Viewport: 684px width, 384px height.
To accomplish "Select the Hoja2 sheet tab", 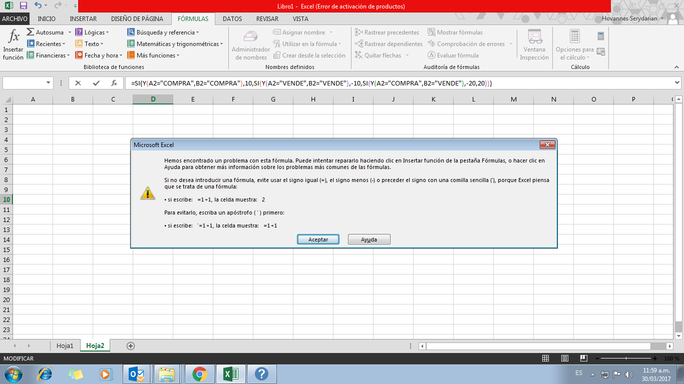I will click(x=95, y=345).
